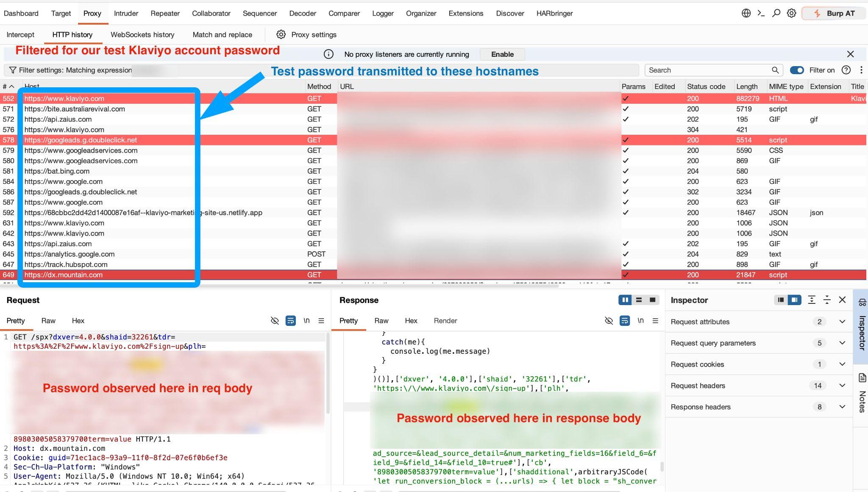
Task: Open Response pane hamburger menu
Action: coord(655,321)
